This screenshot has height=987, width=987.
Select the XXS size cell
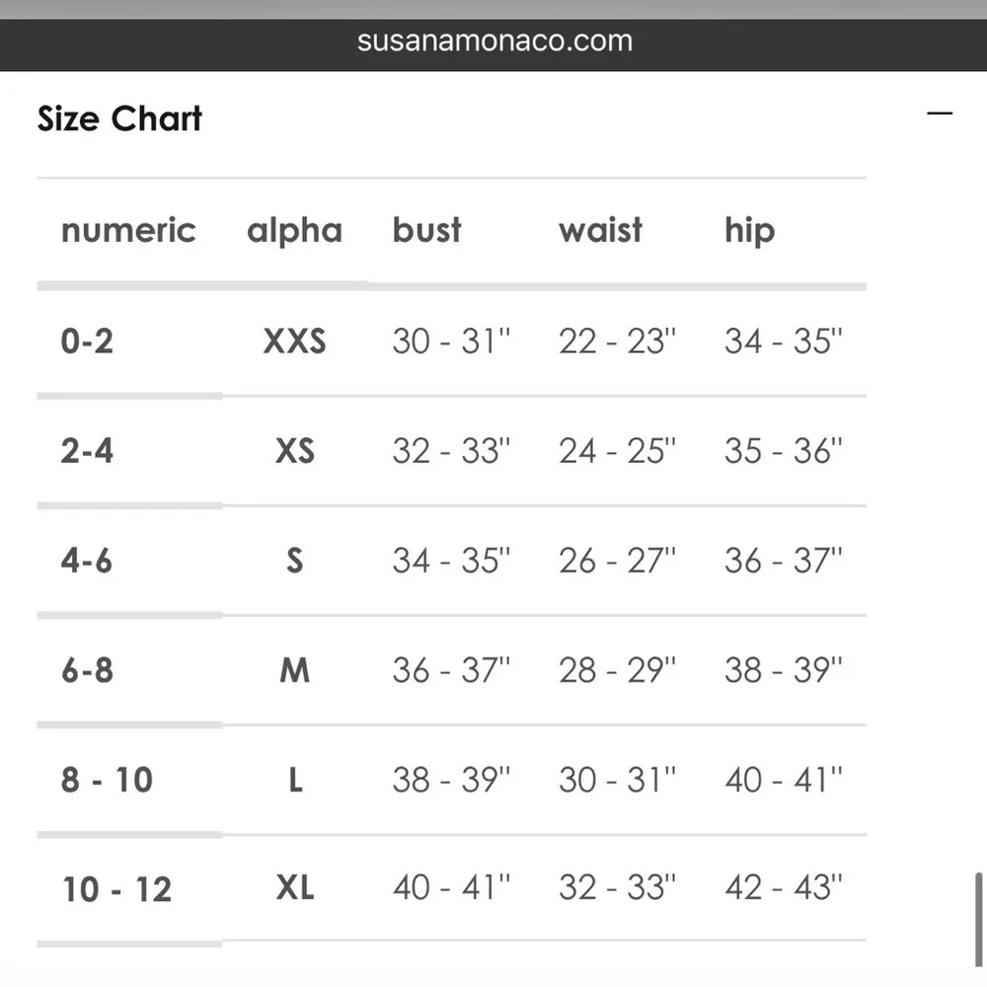294,342
